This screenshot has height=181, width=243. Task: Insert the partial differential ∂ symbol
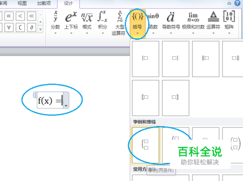click(32, 27)
